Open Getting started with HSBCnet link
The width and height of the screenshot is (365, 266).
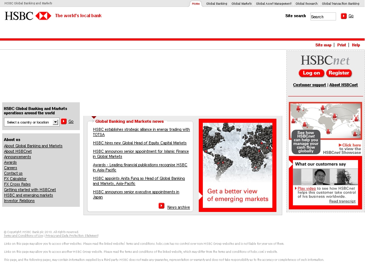30,190
